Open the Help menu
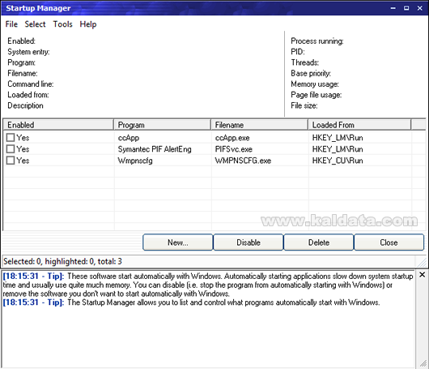The width and height of the screenshot is (429, 369). (x=88, y=24)
